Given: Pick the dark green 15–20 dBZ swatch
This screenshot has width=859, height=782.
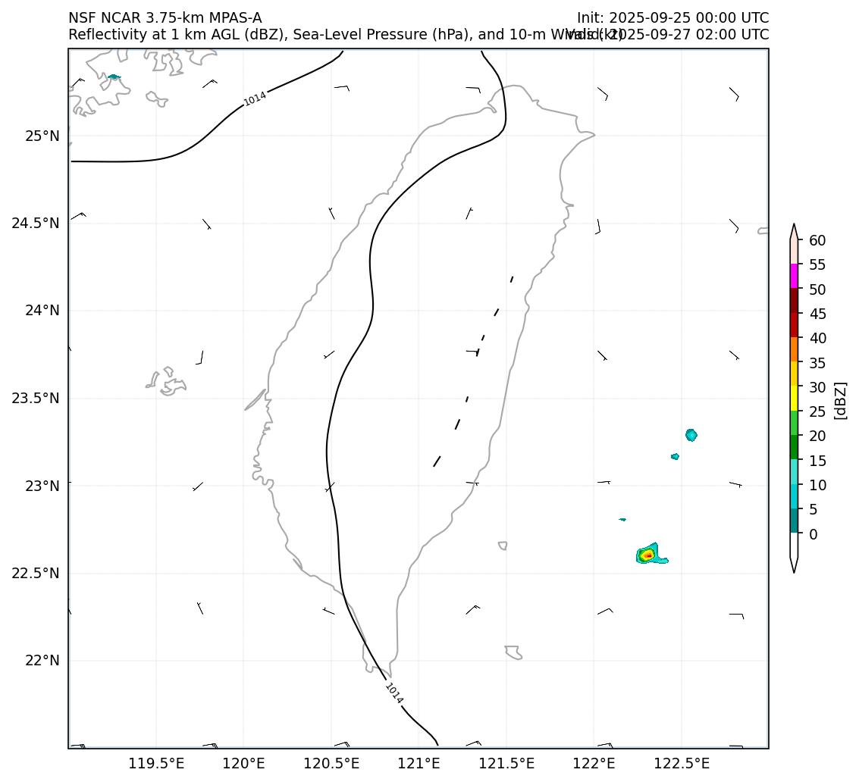Looking at the screenshot, I should 794,448.
